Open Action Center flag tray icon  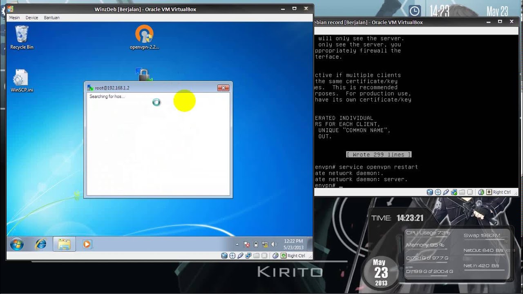pos(247,244)
